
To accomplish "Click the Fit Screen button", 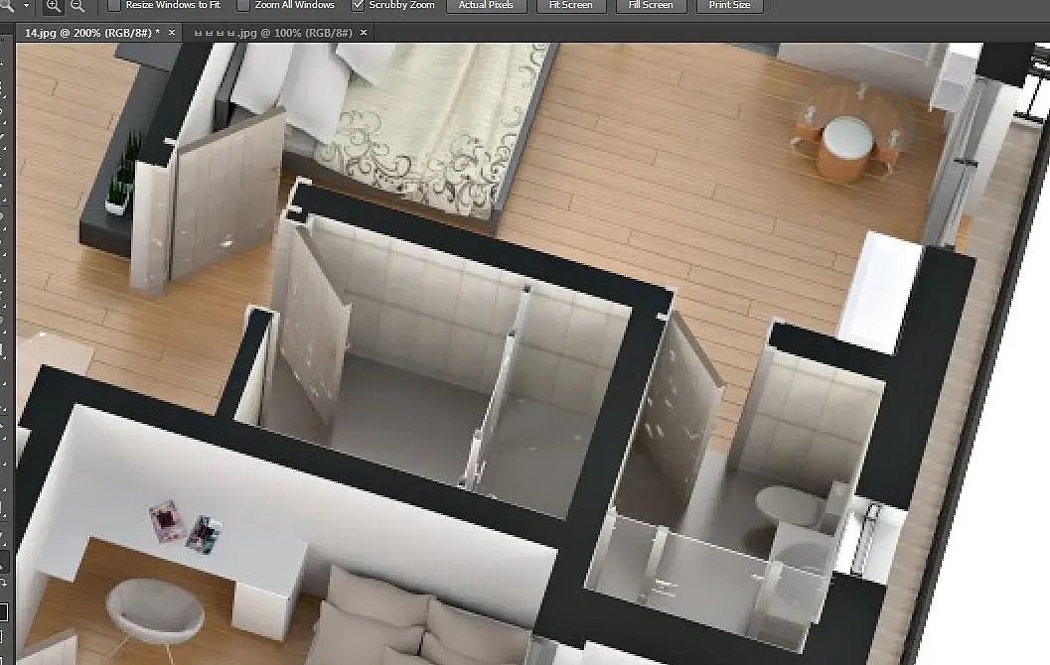I will point(570,5).
